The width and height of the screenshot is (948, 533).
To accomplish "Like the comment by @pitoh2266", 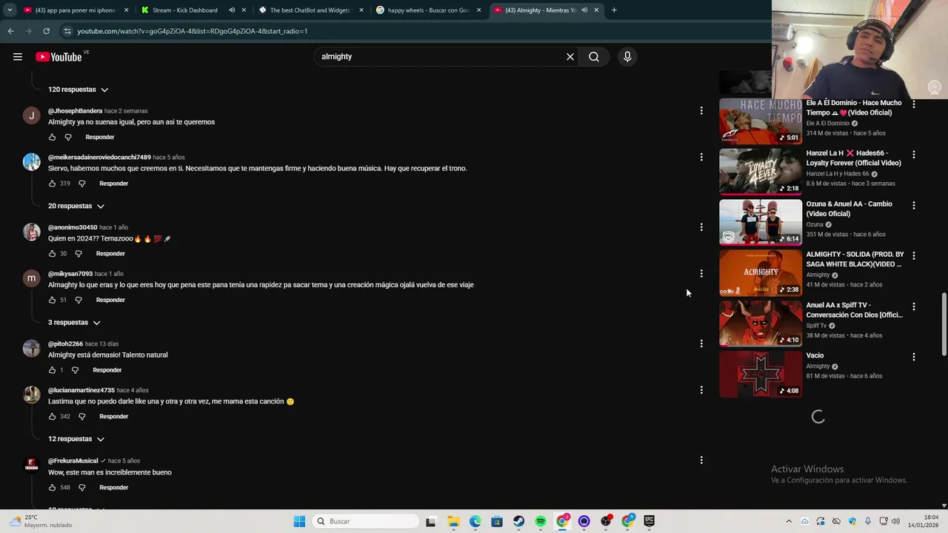I will 52,370.
